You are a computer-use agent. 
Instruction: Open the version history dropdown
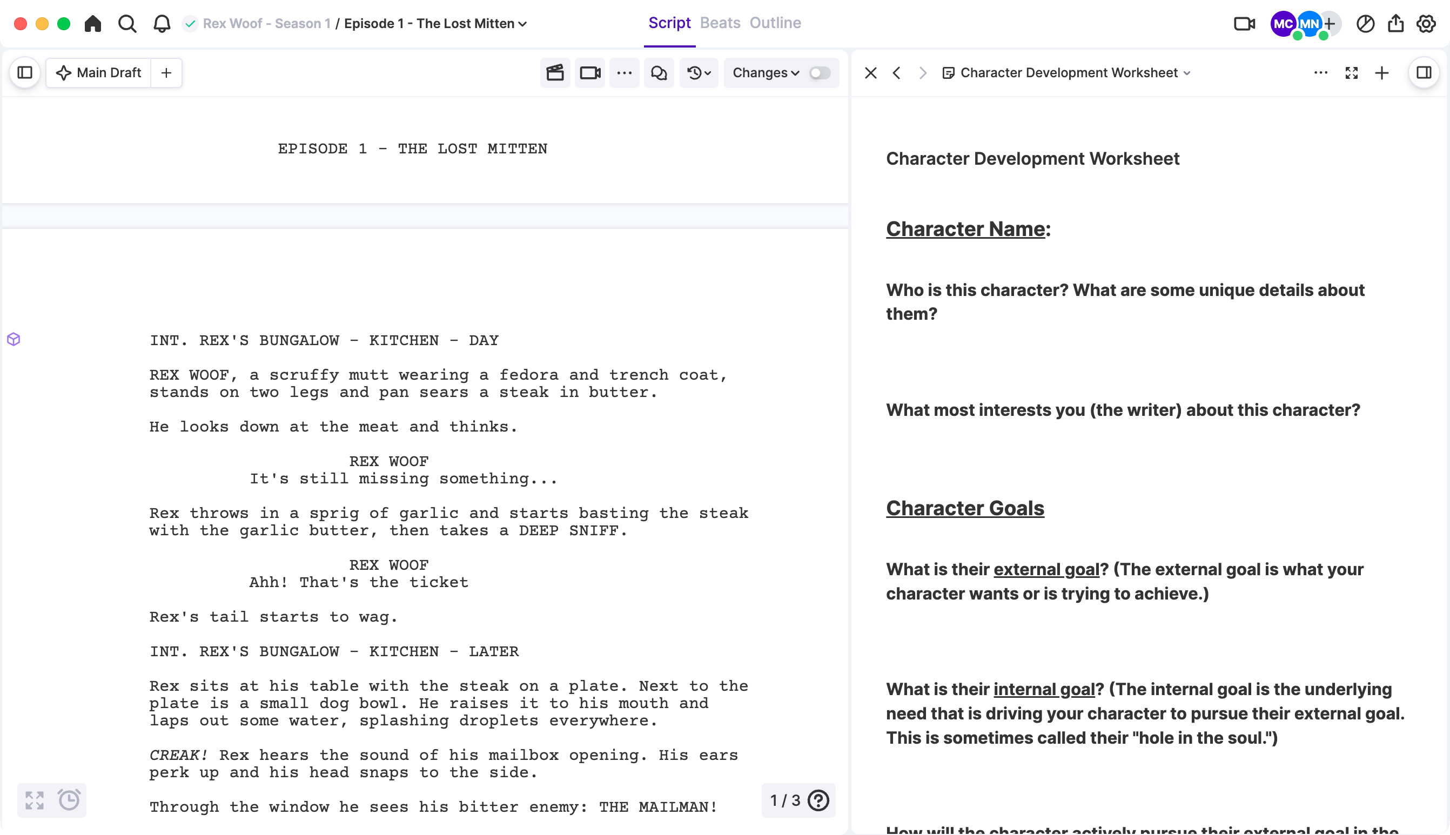point(699,73)
